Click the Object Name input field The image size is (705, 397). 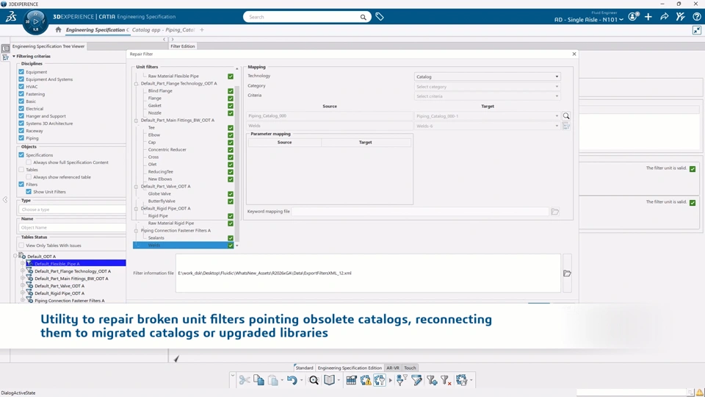72,227
